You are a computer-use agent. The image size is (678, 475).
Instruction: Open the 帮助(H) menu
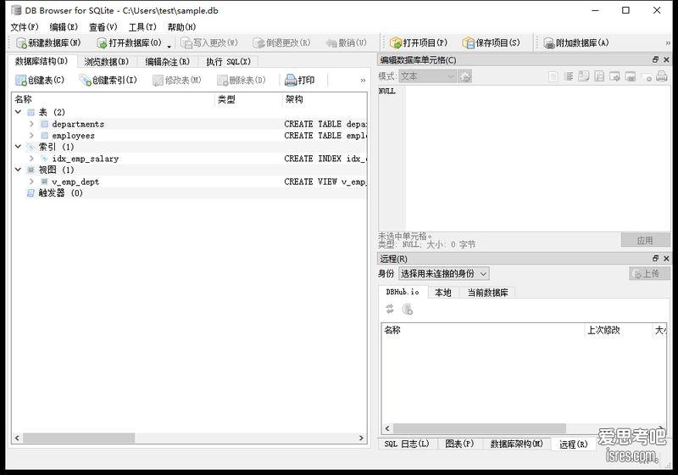point(181,27)
